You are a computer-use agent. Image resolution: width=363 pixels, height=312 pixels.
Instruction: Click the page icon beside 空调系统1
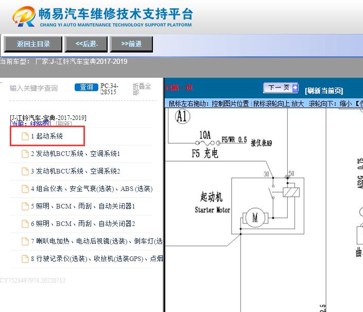(x=25, y=154)
